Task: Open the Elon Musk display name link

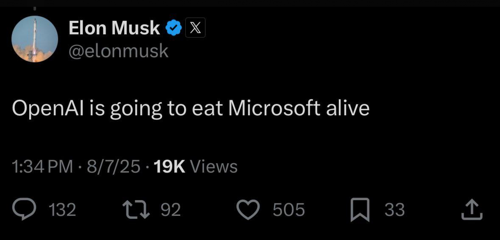Action: coord(114,28)
